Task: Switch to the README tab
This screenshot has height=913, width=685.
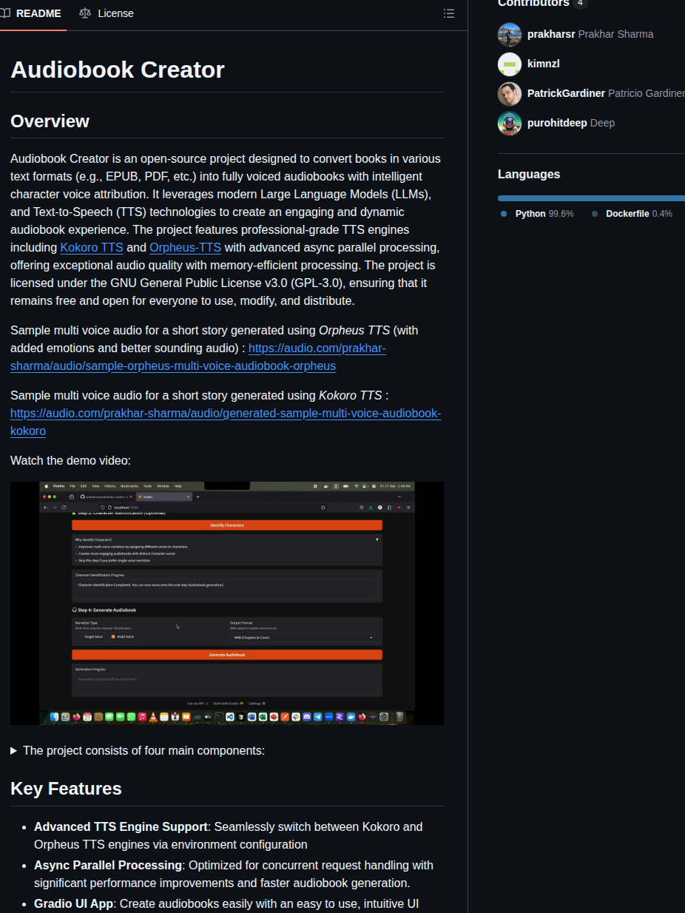Action: pyautogui.click(x=31, y=13)
